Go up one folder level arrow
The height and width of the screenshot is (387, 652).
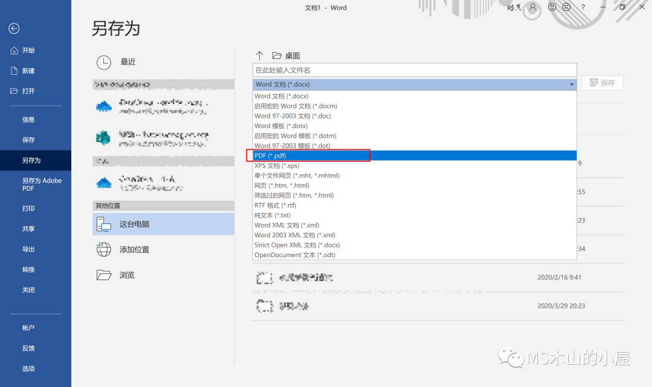260,56
